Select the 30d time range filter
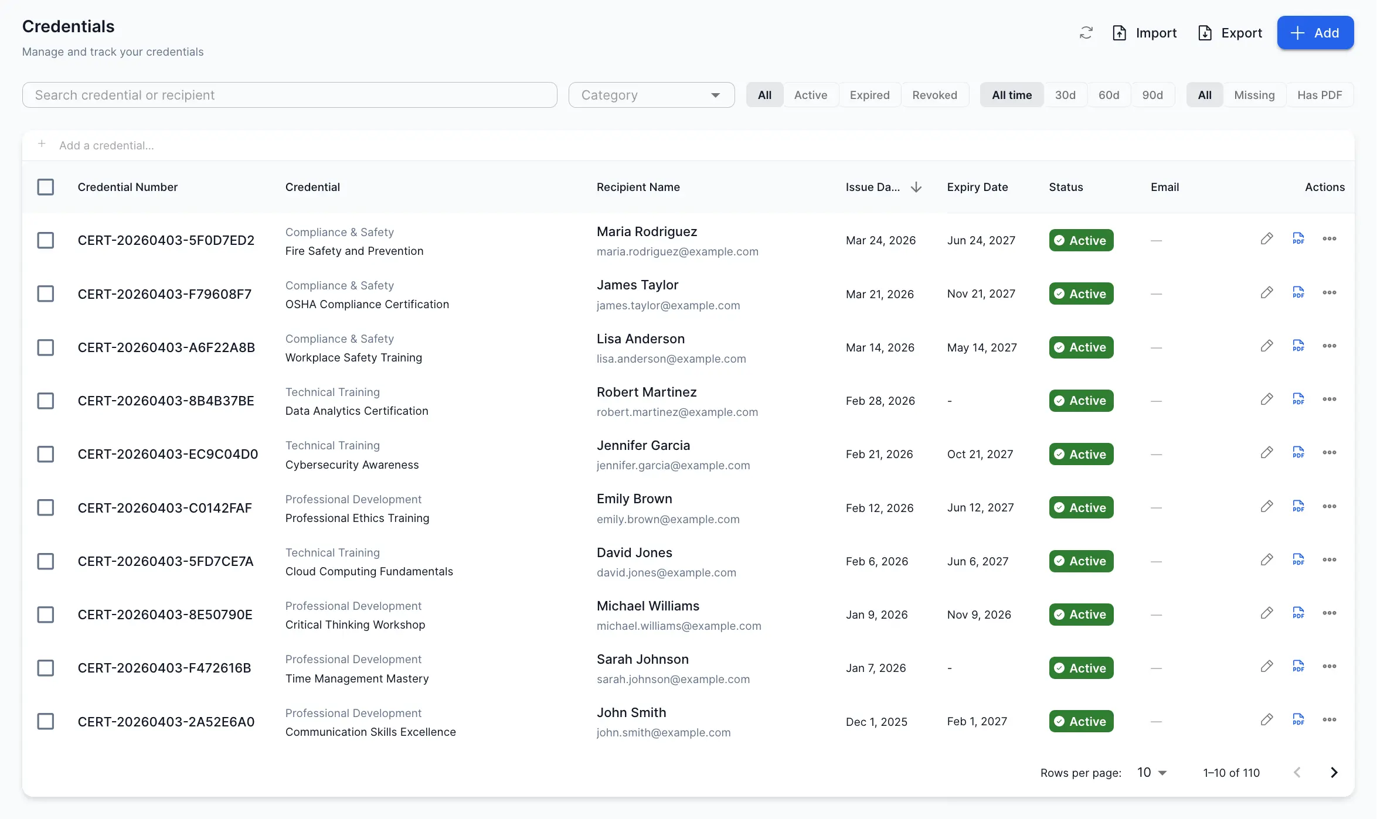The height and width of the screenshot is (819, 1377). pos(1066,94)
